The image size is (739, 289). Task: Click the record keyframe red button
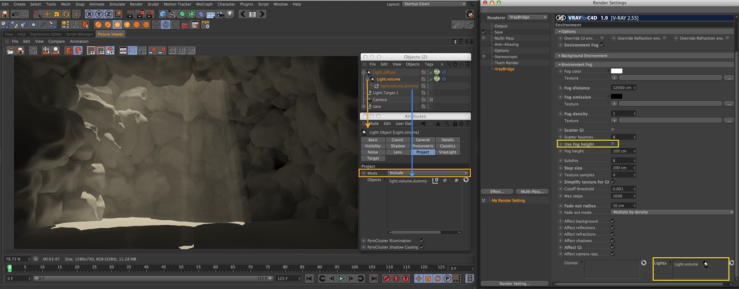pos(386,278)
